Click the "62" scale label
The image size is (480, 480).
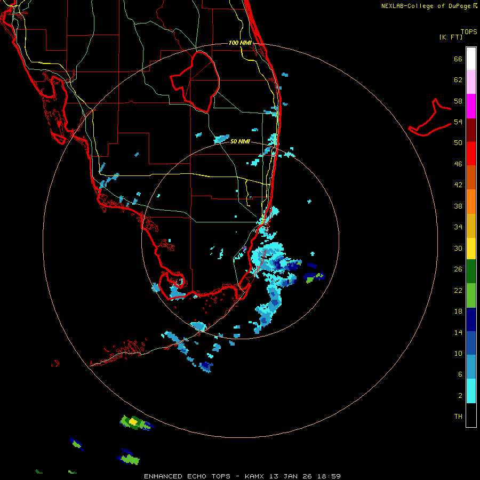[458, 80]
